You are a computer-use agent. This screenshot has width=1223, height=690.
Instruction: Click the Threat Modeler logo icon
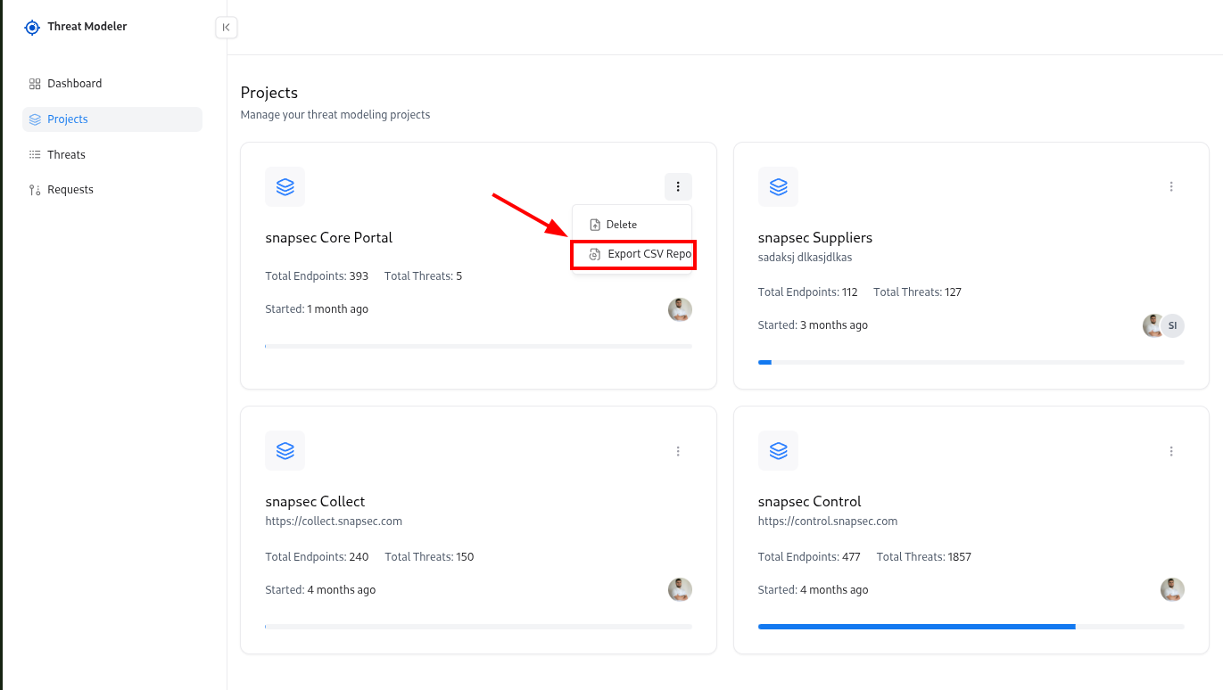click(32, 28)
